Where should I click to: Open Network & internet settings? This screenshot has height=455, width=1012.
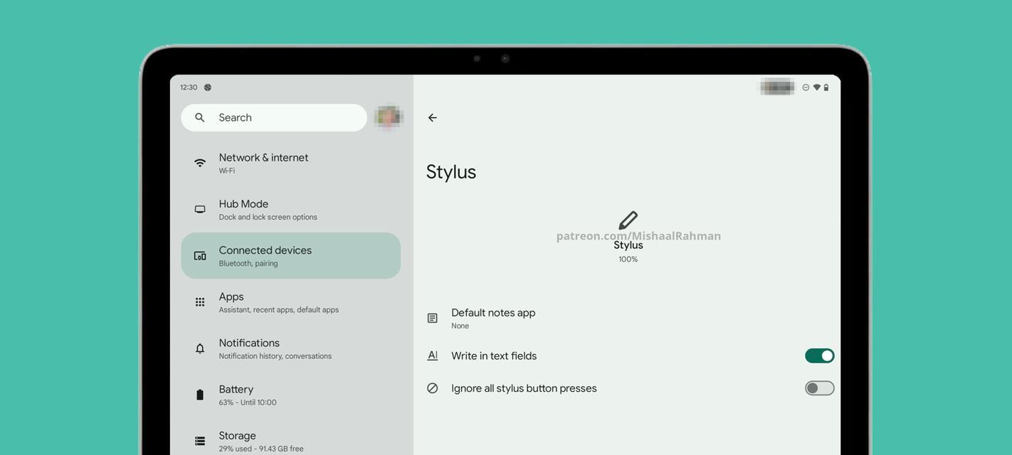pos(290,163)
